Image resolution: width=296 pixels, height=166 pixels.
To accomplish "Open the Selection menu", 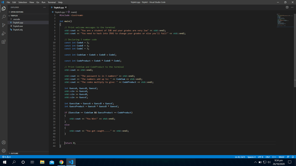I will coord(23,2).
